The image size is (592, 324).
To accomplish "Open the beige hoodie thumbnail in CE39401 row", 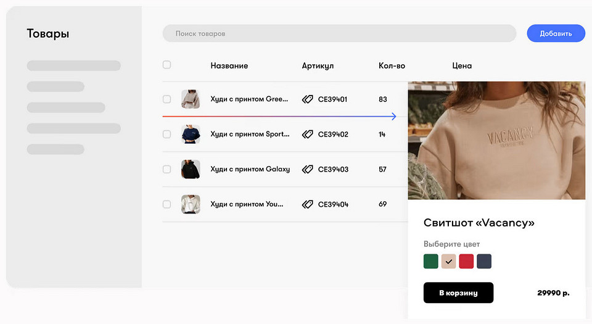I will click(191, 99).
